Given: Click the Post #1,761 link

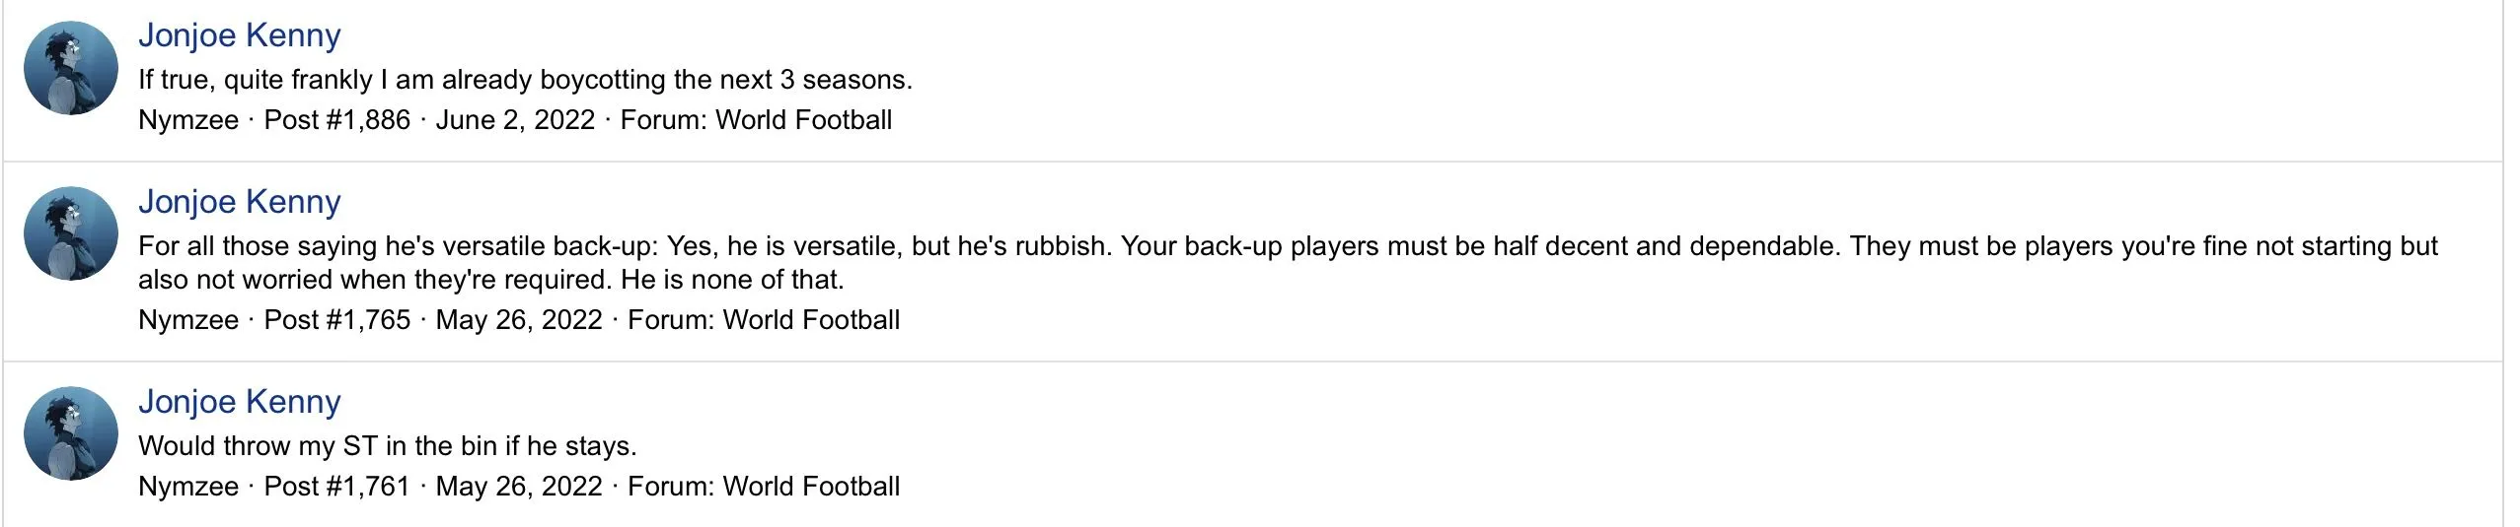Looking at the screenshot, I should 336,487.
